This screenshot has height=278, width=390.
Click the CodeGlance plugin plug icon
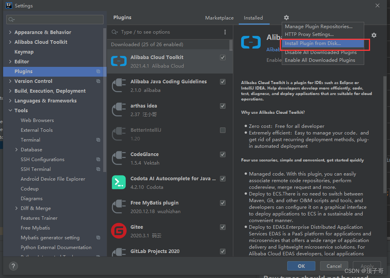point(119,158)
